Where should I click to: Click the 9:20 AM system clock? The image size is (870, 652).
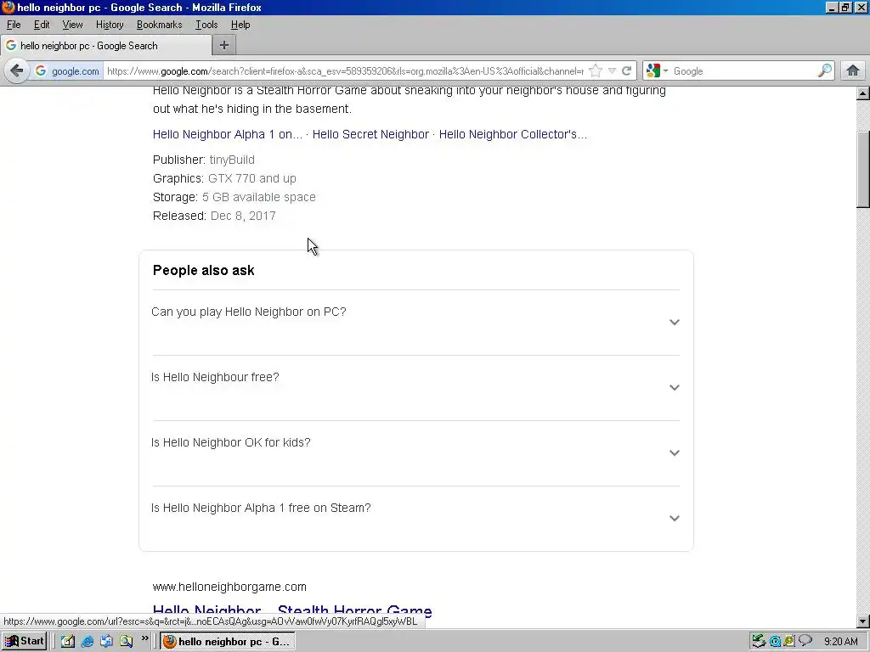(x=840, y=642)
